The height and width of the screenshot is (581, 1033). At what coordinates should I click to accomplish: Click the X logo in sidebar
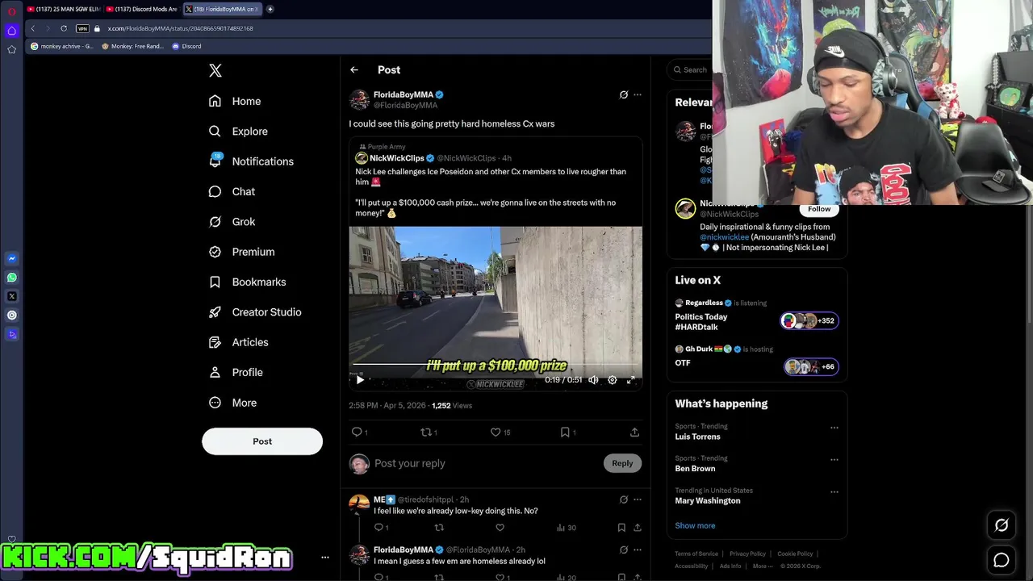tap(215, 70)
